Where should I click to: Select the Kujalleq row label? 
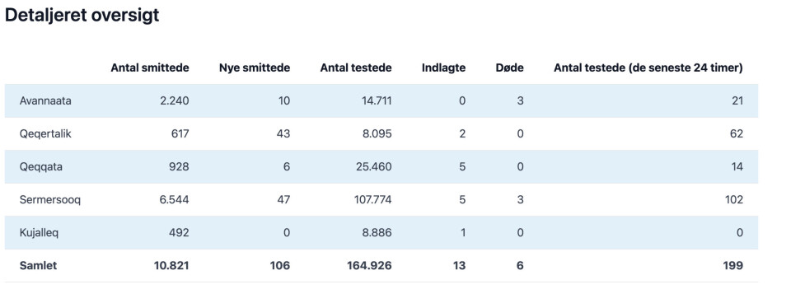click(x=39, y=233)
